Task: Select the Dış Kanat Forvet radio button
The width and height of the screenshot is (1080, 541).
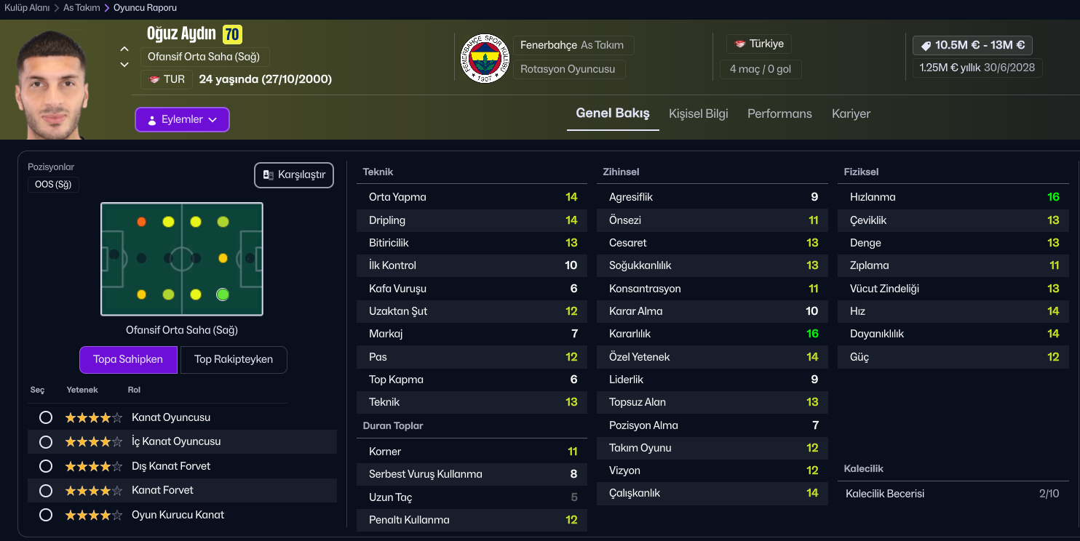Action: (x=46, y=466)
